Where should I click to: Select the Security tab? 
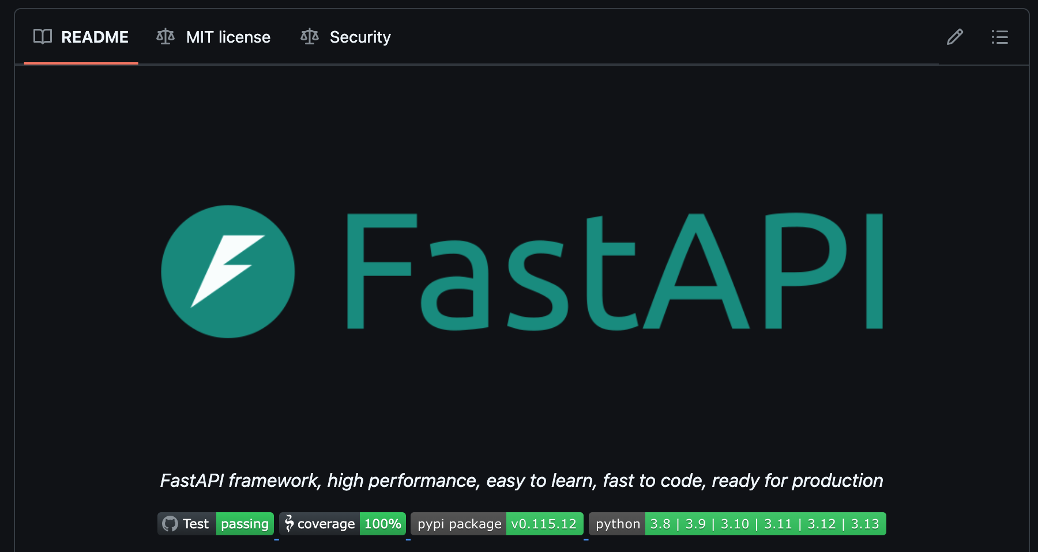click(360, 37)
